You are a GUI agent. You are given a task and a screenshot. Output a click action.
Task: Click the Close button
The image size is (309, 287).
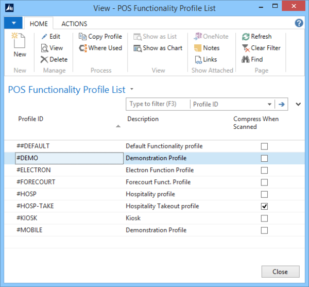point(281,272)
